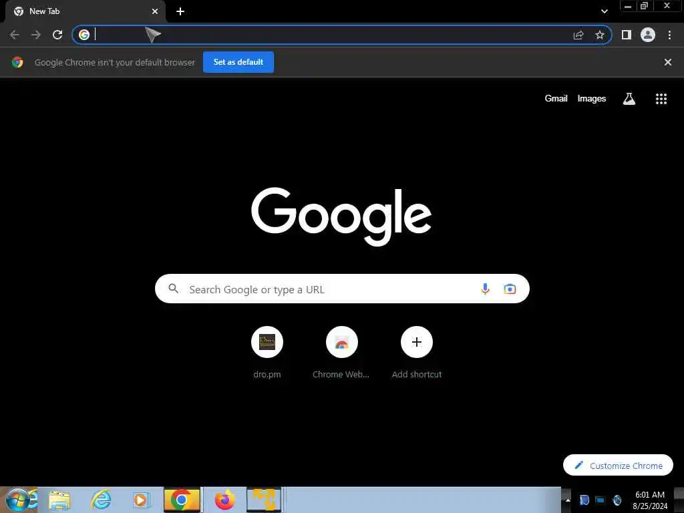Open the share this page icon
The height and width of the screenshot is (513, 684).
click(578, 35)
